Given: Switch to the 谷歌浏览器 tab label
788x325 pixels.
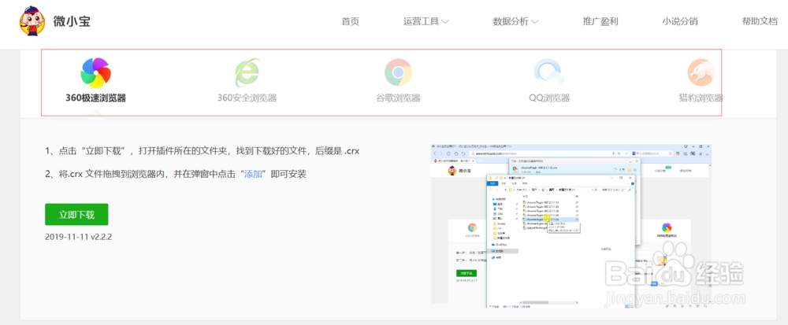Looking at the screenshot, I should (x=399, y=98).
